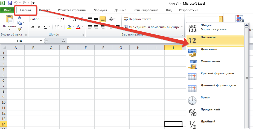Click the Undo arrow icon

tap(16, 3)
